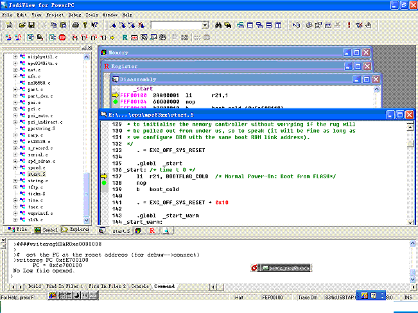Viewport: 418px width, 313px height.
Task: Click the New file toolbar icon
Action: pos(10,25)
